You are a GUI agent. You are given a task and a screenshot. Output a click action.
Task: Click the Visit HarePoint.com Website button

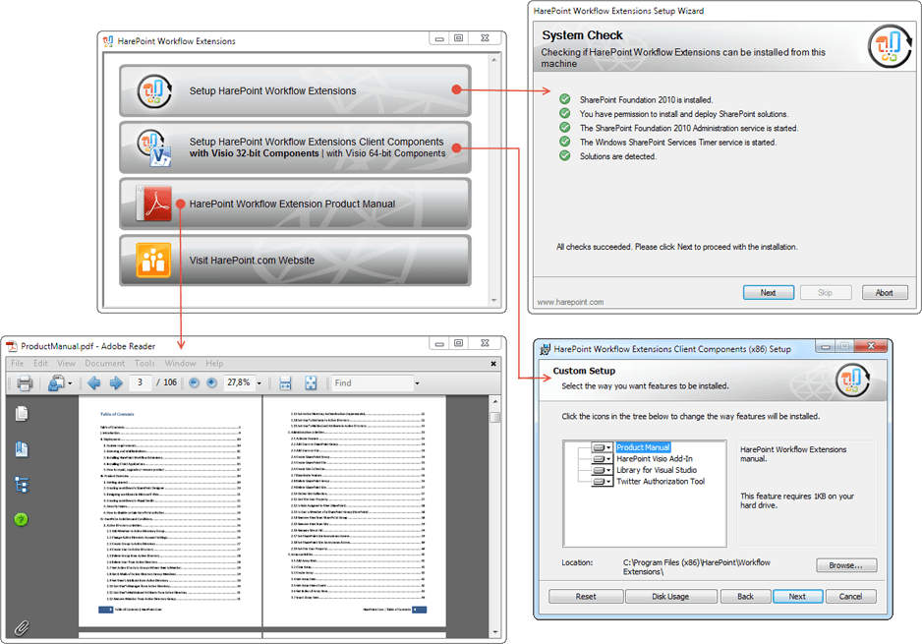click(295, 261)
